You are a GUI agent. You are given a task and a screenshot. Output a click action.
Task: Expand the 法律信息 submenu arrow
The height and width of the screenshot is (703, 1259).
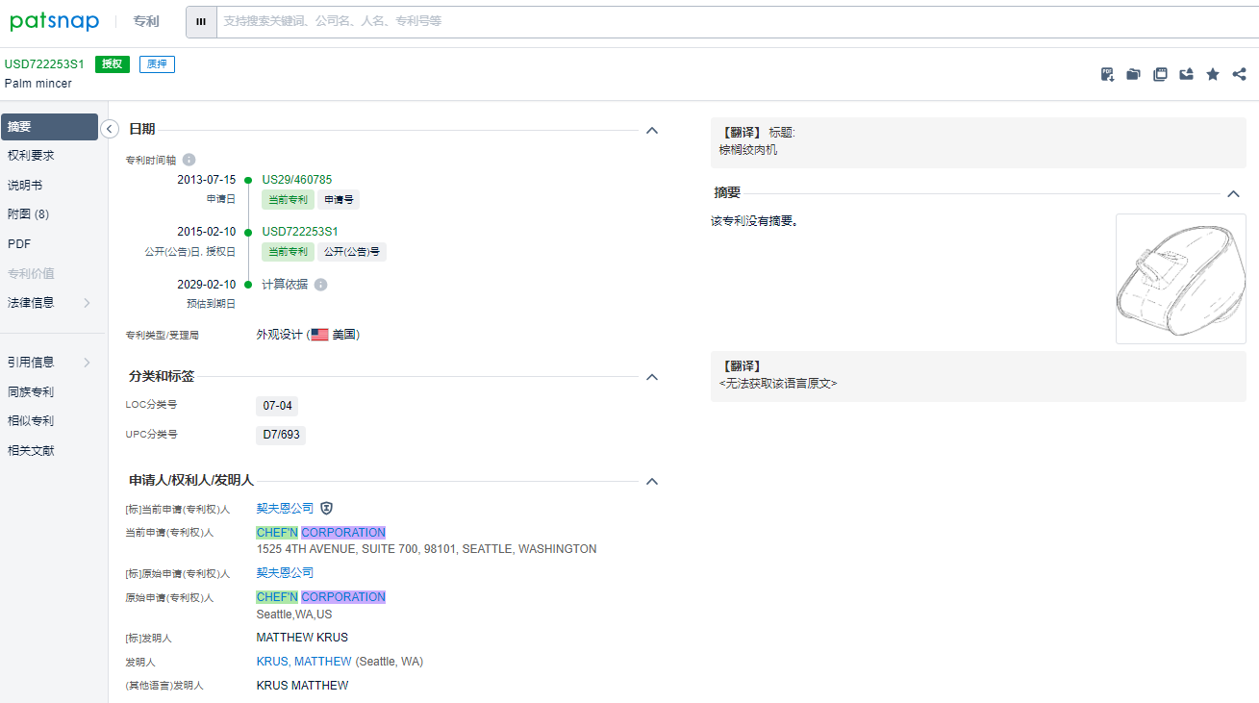pyautogui.click(x=87, y=303)
